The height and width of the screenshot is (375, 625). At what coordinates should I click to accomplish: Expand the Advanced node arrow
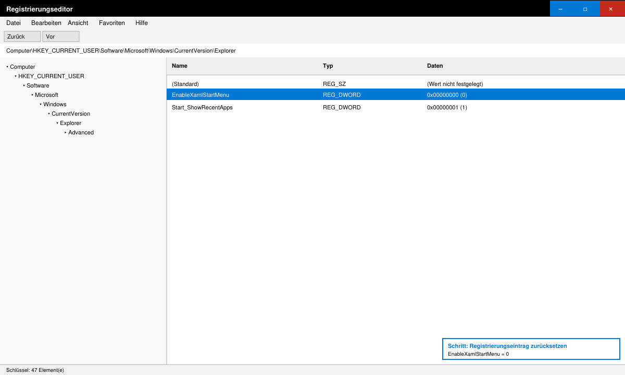(x=66, y=132)
